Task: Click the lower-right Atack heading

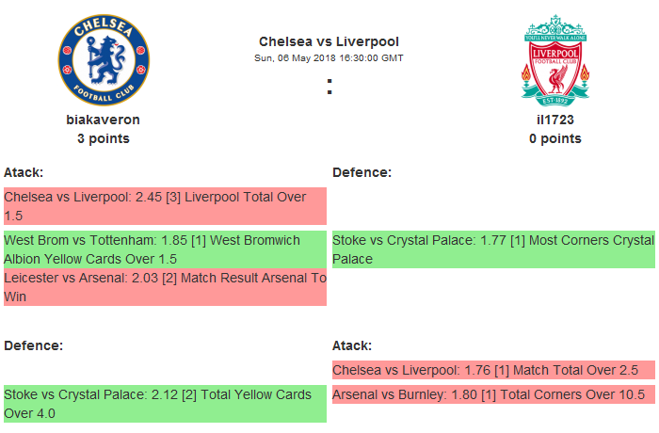Action: tap(352, 345)
